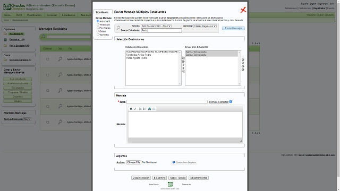Click the Enviar Mensajes button
The width and height of the screenshot is (340, 191).
click(x=234, y=28)
